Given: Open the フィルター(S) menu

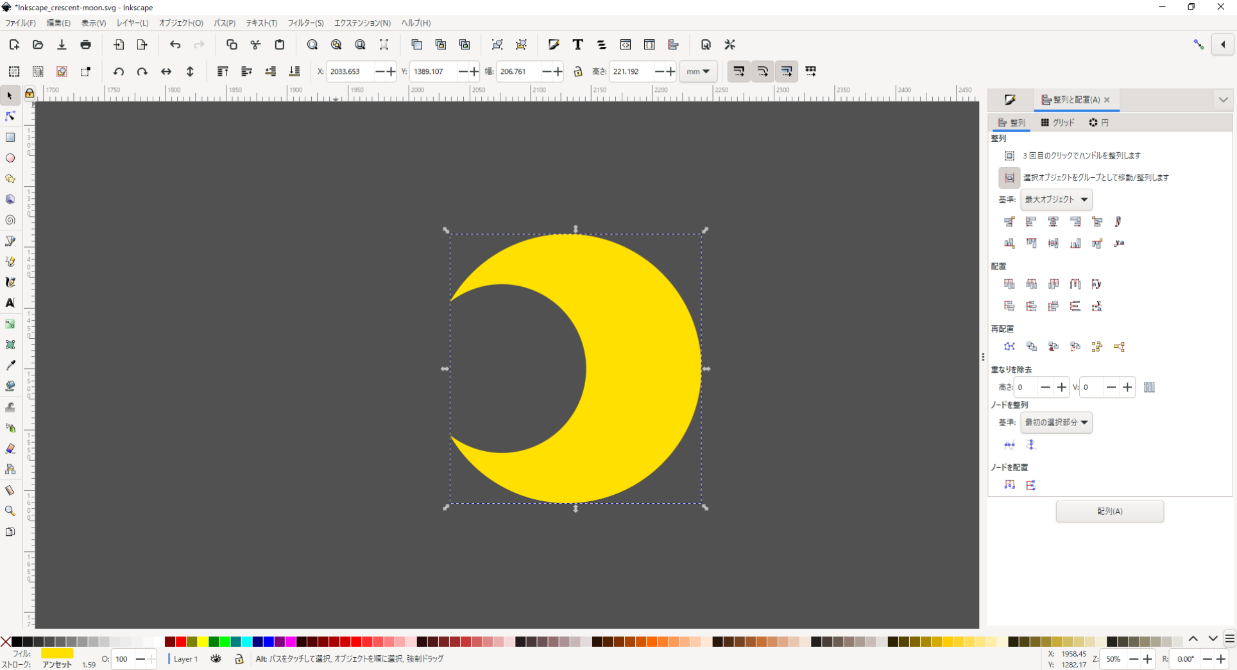Looking at the screenshot, I should (x=305, y=23).
